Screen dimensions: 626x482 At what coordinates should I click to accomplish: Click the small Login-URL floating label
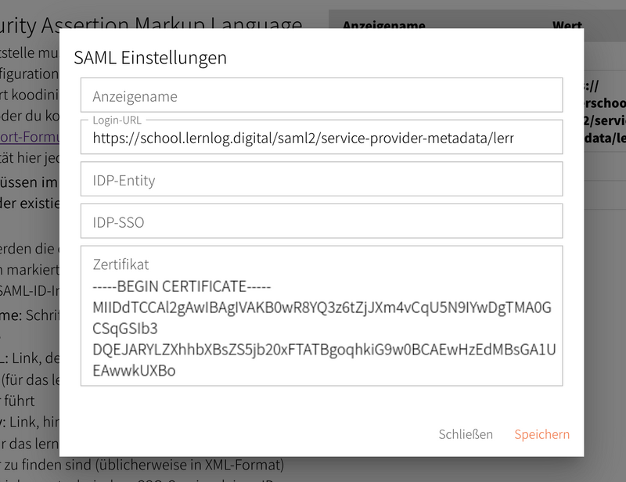116,120
